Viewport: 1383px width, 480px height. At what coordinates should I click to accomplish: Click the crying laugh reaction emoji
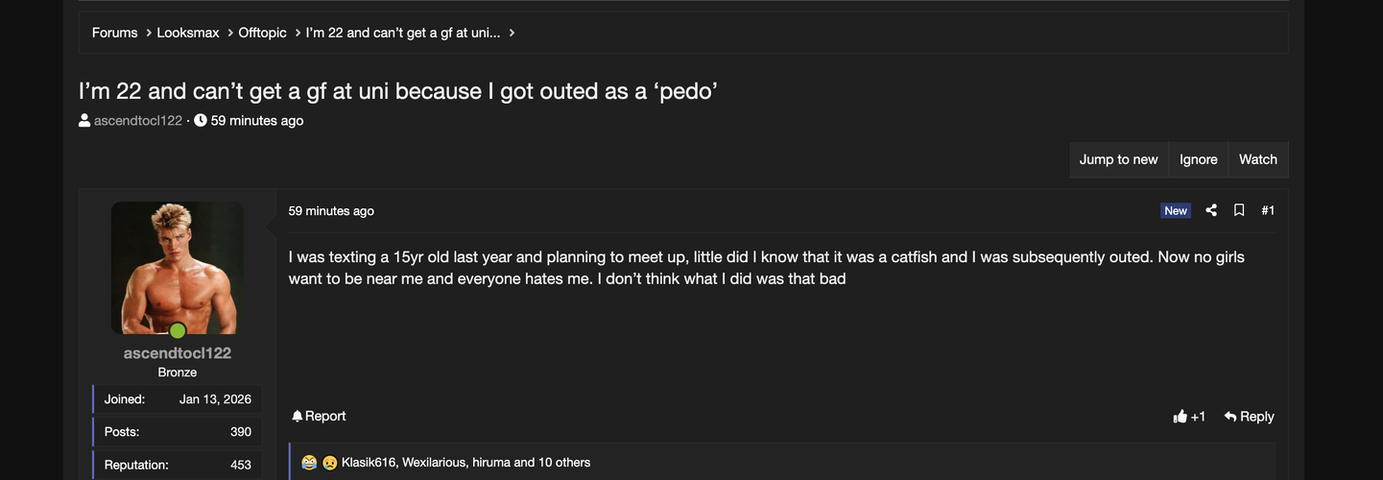coord(309,463)
